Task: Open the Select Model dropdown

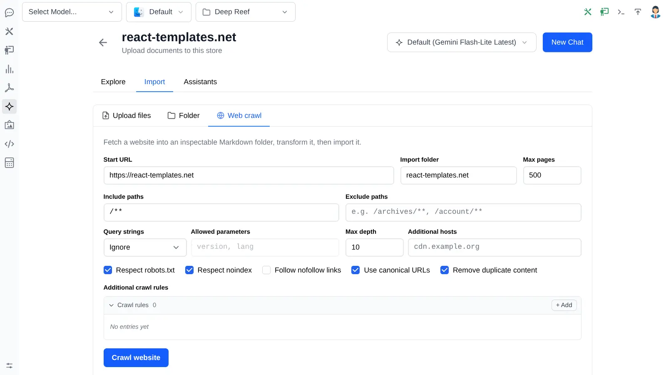Action: coord(72,12)
